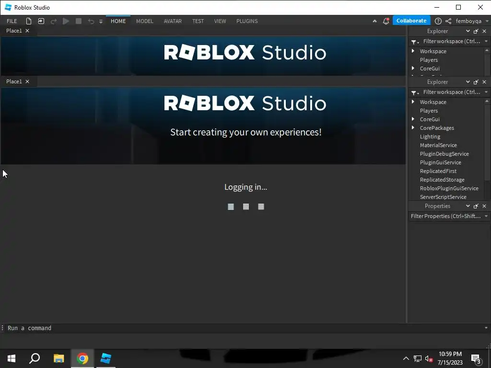This screenshot has height=368, width=491.
Task: Open the quick access toolbar customize arrow
Action: pyautogui.click(x=101, y=22)
